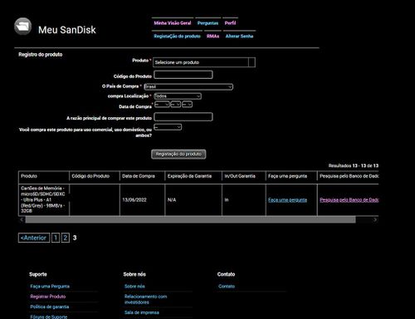
Task: Open the Perguntas tab
Action: coord(207,23)
